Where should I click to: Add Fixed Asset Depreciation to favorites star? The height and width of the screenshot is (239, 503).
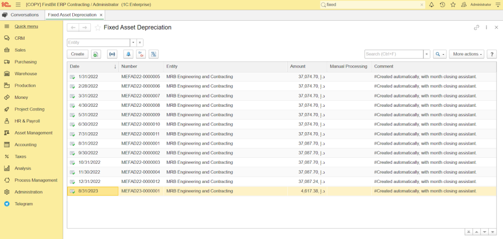(x=98, y=28)
